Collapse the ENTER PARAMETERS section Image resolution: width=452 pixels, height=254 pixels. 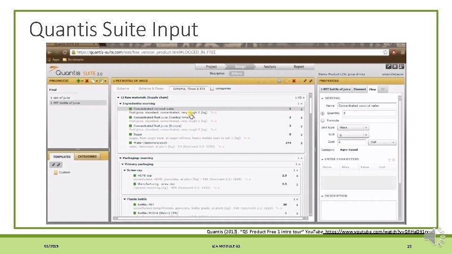tap(322, 159)
